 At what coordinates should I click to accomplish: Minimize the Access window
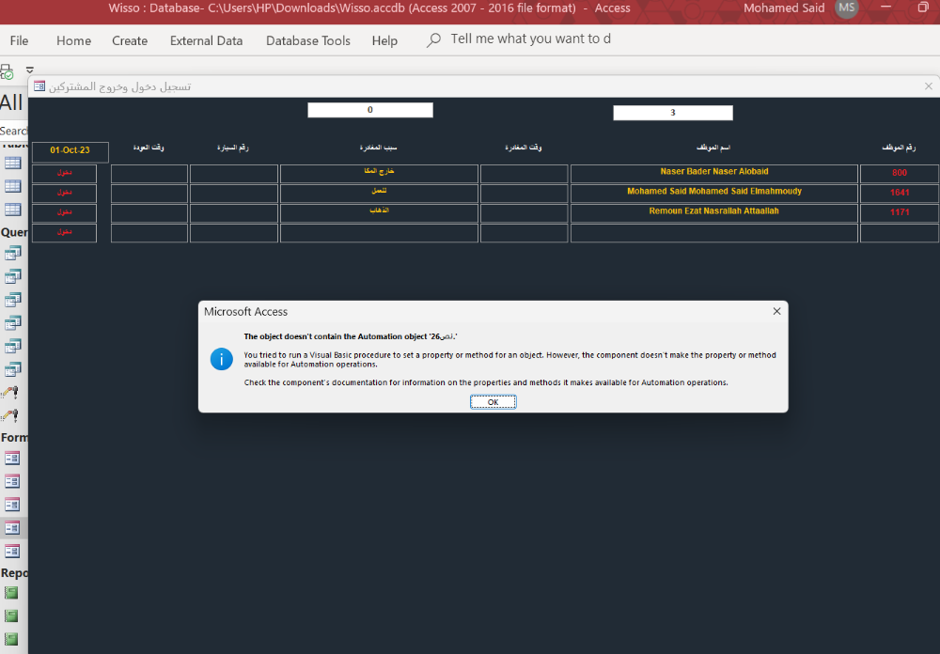click(x=885, y=8)
